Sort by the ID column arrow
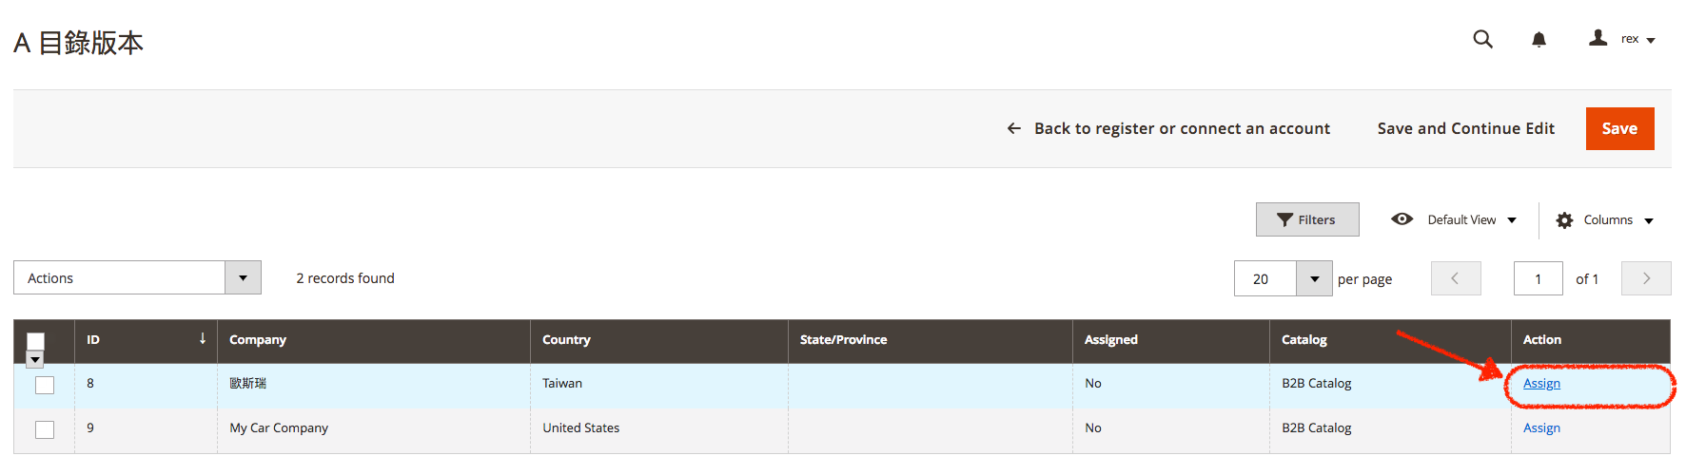Screen dimensions: 1686x475 [x=202, y=338]
